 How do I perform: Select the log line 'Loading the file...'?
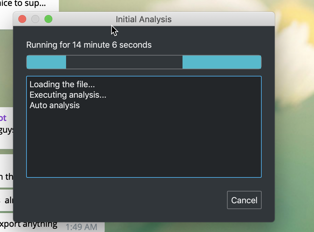(x=62, y=84)
